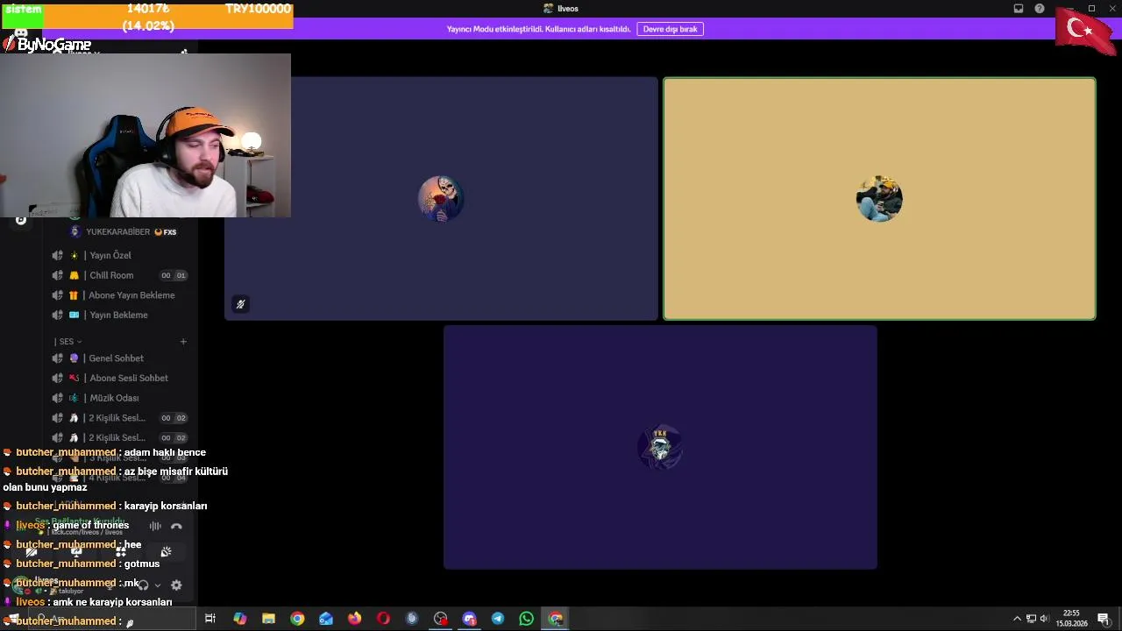Open OBS Studio from the taskbar

[x=440, y=619]
